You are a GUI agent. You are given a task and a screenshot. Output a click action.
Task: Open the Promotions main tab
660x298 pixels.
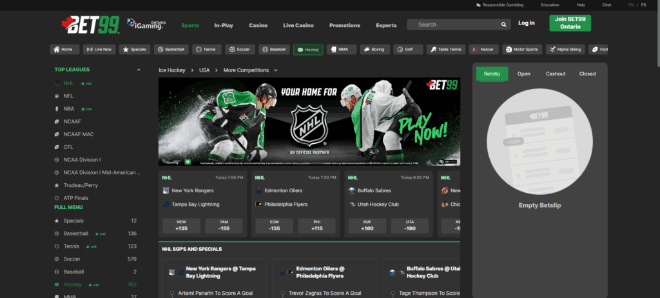pyautogui.click(x=345, y=25)
